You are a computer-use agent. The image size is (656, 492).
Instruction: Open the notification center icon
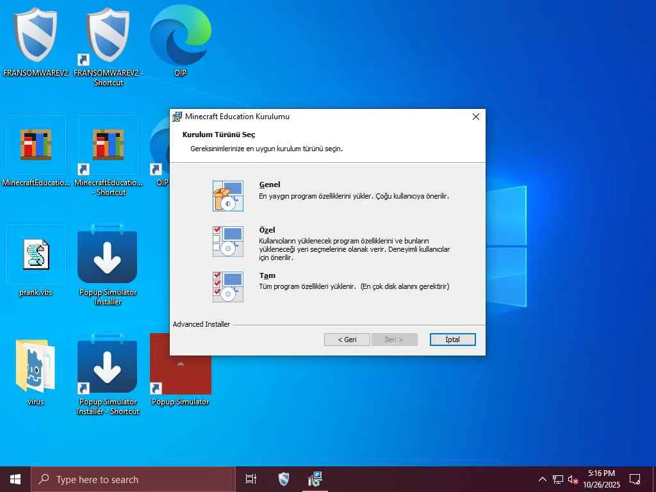[x=635, y=479]
